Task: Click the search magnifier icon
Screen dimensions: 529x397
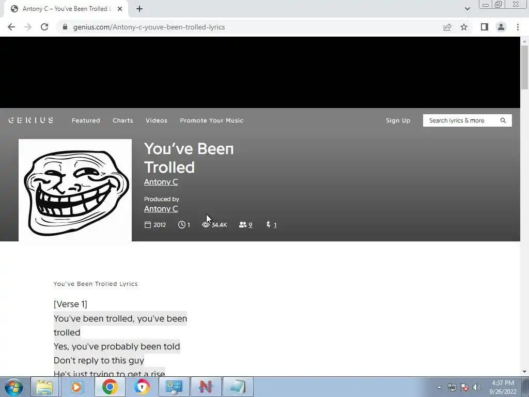Action: (x=503, y=120)
